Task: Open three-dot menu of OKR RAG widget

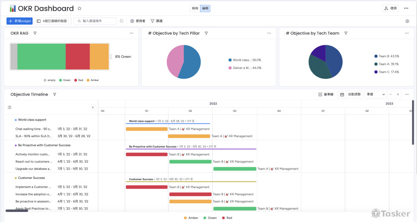Action: 131,33
